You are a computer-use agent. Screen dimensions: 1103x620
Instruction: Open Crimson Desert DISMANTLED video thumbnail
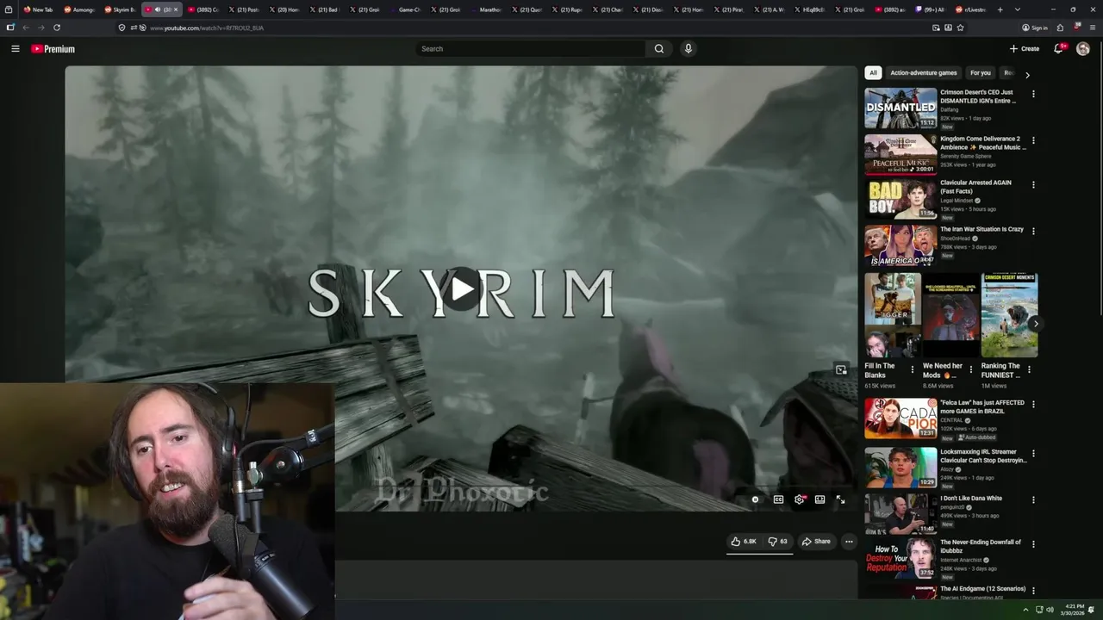tap(900, 108)
